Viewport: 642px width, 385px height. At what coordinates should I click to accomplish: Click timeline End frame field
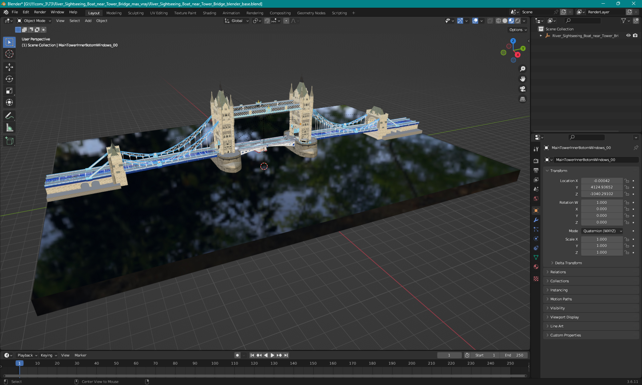pyautogui.click(x=515, y=355)
